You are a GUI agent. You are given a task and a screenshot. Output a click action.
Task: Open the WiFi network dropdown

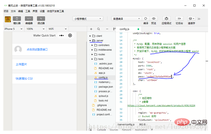[57, 29]
